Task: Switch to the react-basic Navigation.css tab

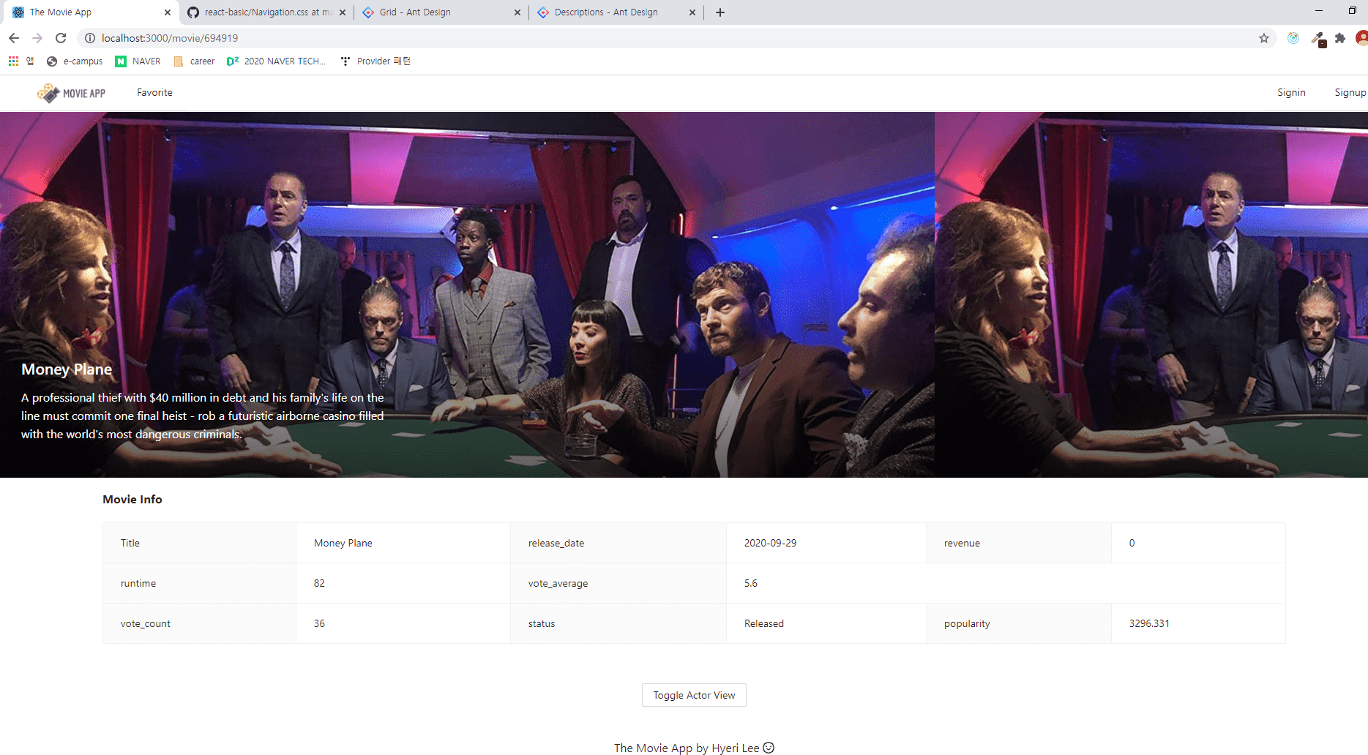Action: click(x=266, y=12)
